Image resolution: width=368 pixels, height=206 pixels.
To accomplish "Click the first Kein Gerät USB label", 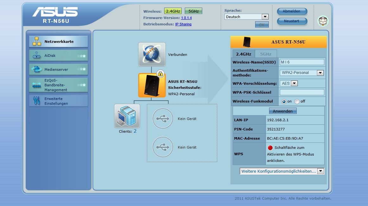I will click(x=187, y=119).
